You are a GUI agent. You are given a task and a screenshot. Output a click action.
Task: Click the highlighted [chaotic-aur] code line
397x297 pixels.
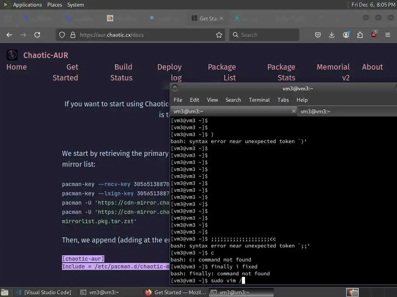[x=83, y=259]
